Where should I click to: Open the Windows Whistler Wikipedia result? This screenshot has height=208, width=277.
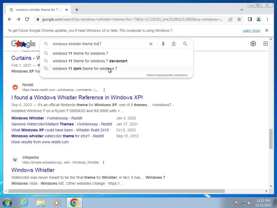point(33,170)
